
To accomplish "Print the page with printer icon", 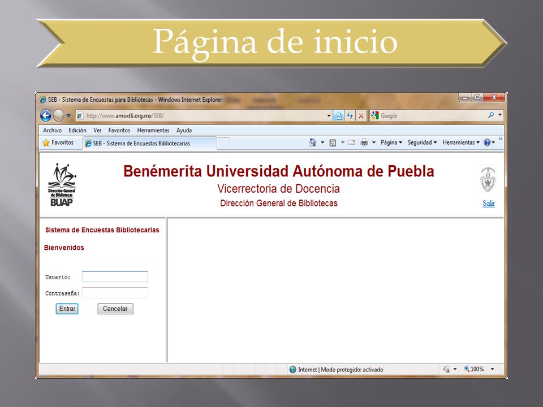I will [364, 142].
